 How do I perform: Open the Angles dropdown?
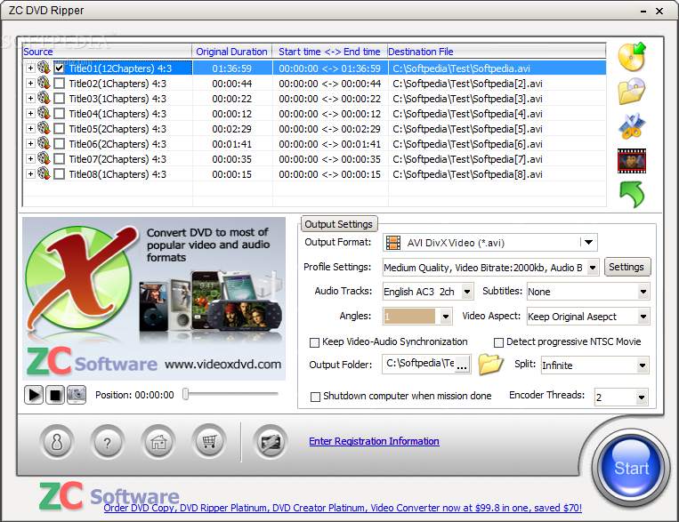446,317
